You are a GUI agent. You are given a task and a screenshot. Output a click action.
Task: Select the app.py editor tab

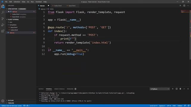(x=42, y=6)
